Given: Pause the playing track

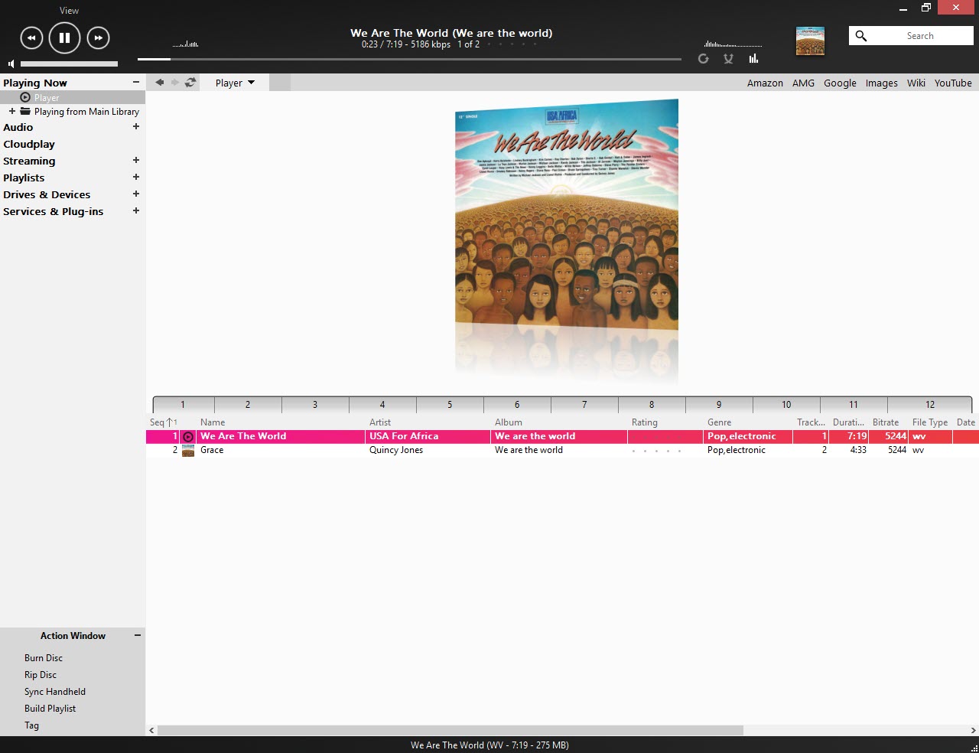Looking at the screenshot, I should tap(64, 37).
